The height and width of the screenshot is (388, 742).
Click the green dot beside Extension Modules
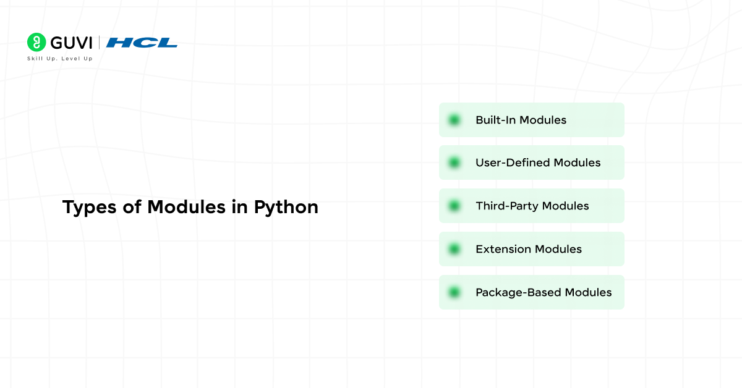click(454, 249)
